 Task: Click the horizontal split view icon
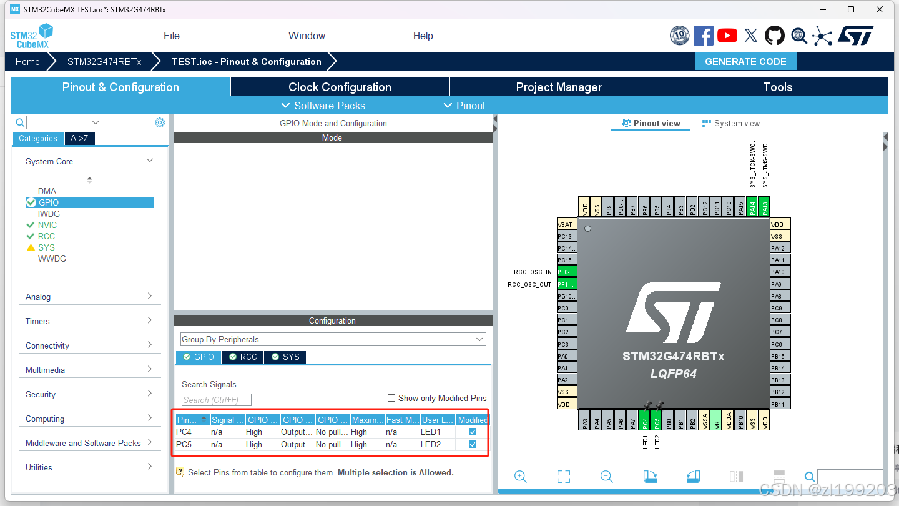[779, 477]
